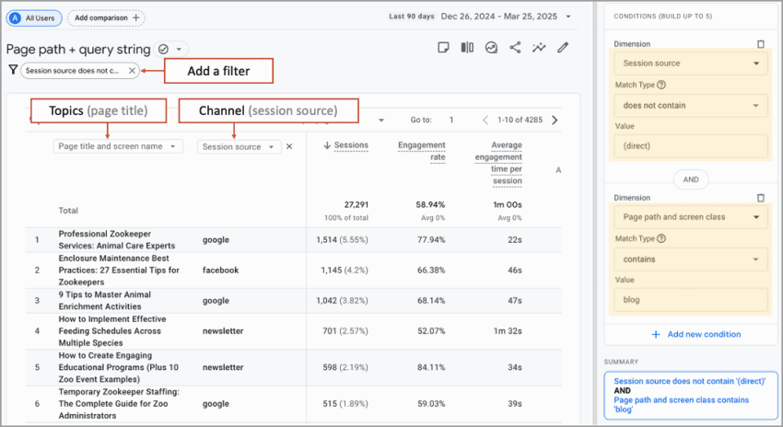This screenshot has height=427, width=783.
Task: Click the add annotation note icon
Action: point(443,47)
